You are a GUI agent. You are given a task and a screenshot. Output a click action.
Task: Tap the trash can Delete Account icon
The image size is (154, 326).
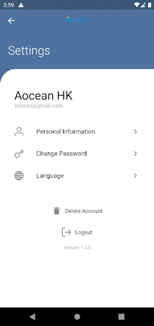coord(57,211)
